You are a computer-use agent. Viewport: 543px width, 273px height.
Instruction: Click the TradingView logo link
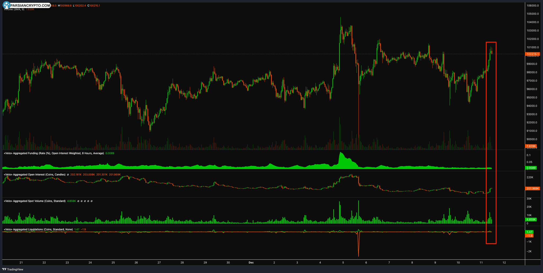point(13,269)
